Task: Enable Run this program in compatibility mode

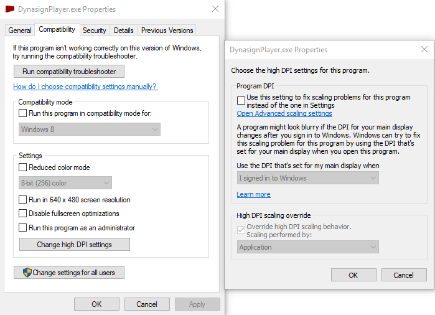Action: pos(23,113)
